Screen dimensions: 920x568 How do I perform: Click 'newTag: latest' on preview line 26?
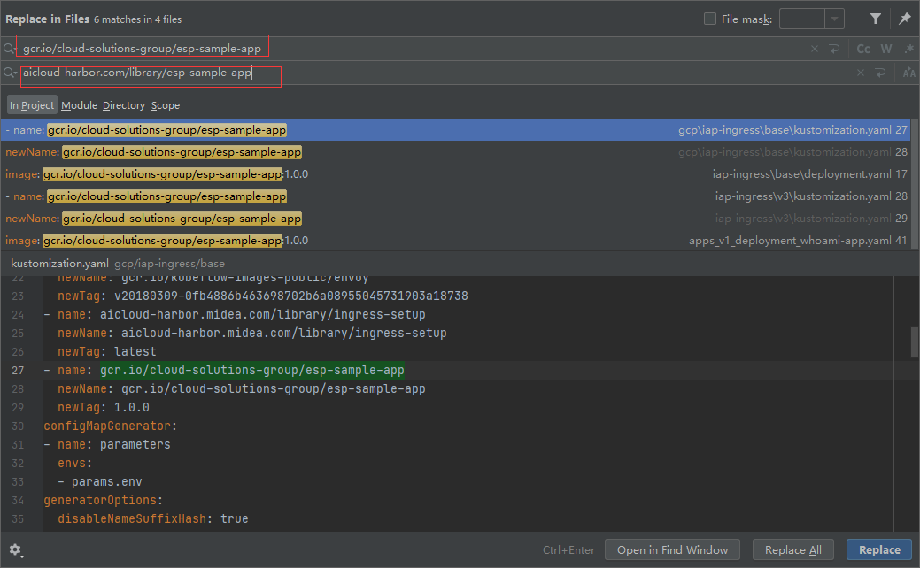tap(107, 352)
